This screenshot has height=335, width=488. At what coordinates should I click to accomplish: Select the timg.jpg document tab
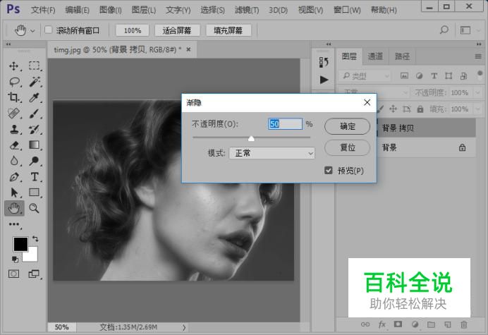click(117, 50)
